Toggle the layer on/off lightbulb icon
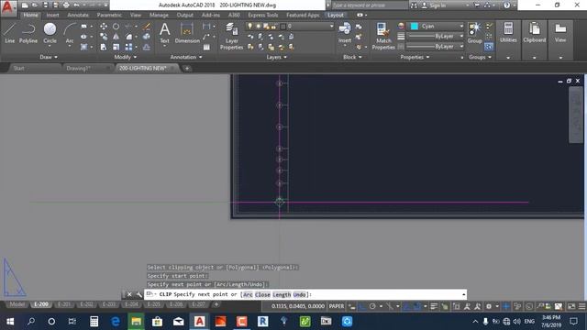 point(250,27)
